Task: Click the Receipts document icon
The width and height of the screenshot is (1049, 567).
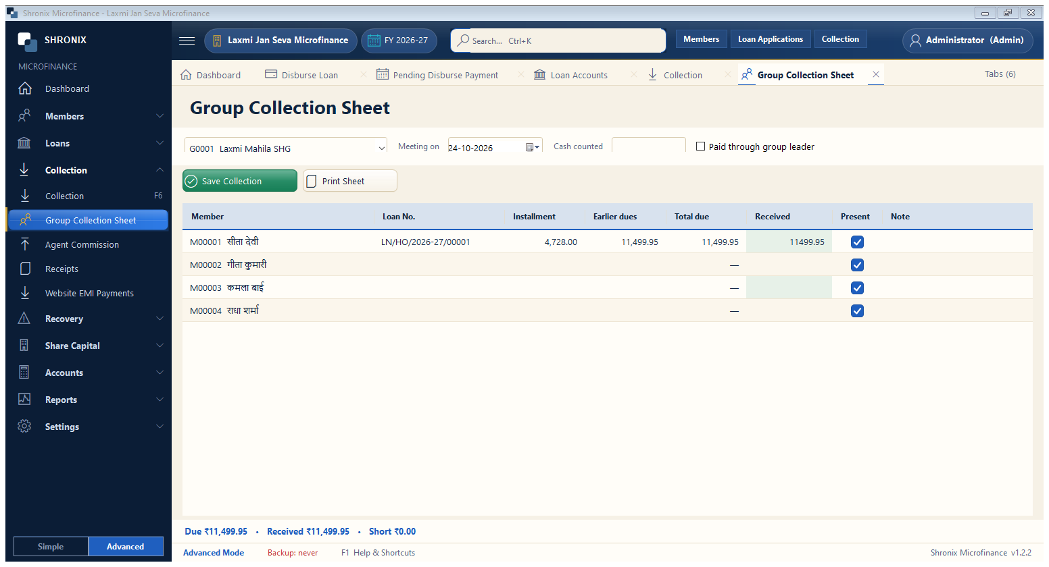Action: tap(25, 269)
